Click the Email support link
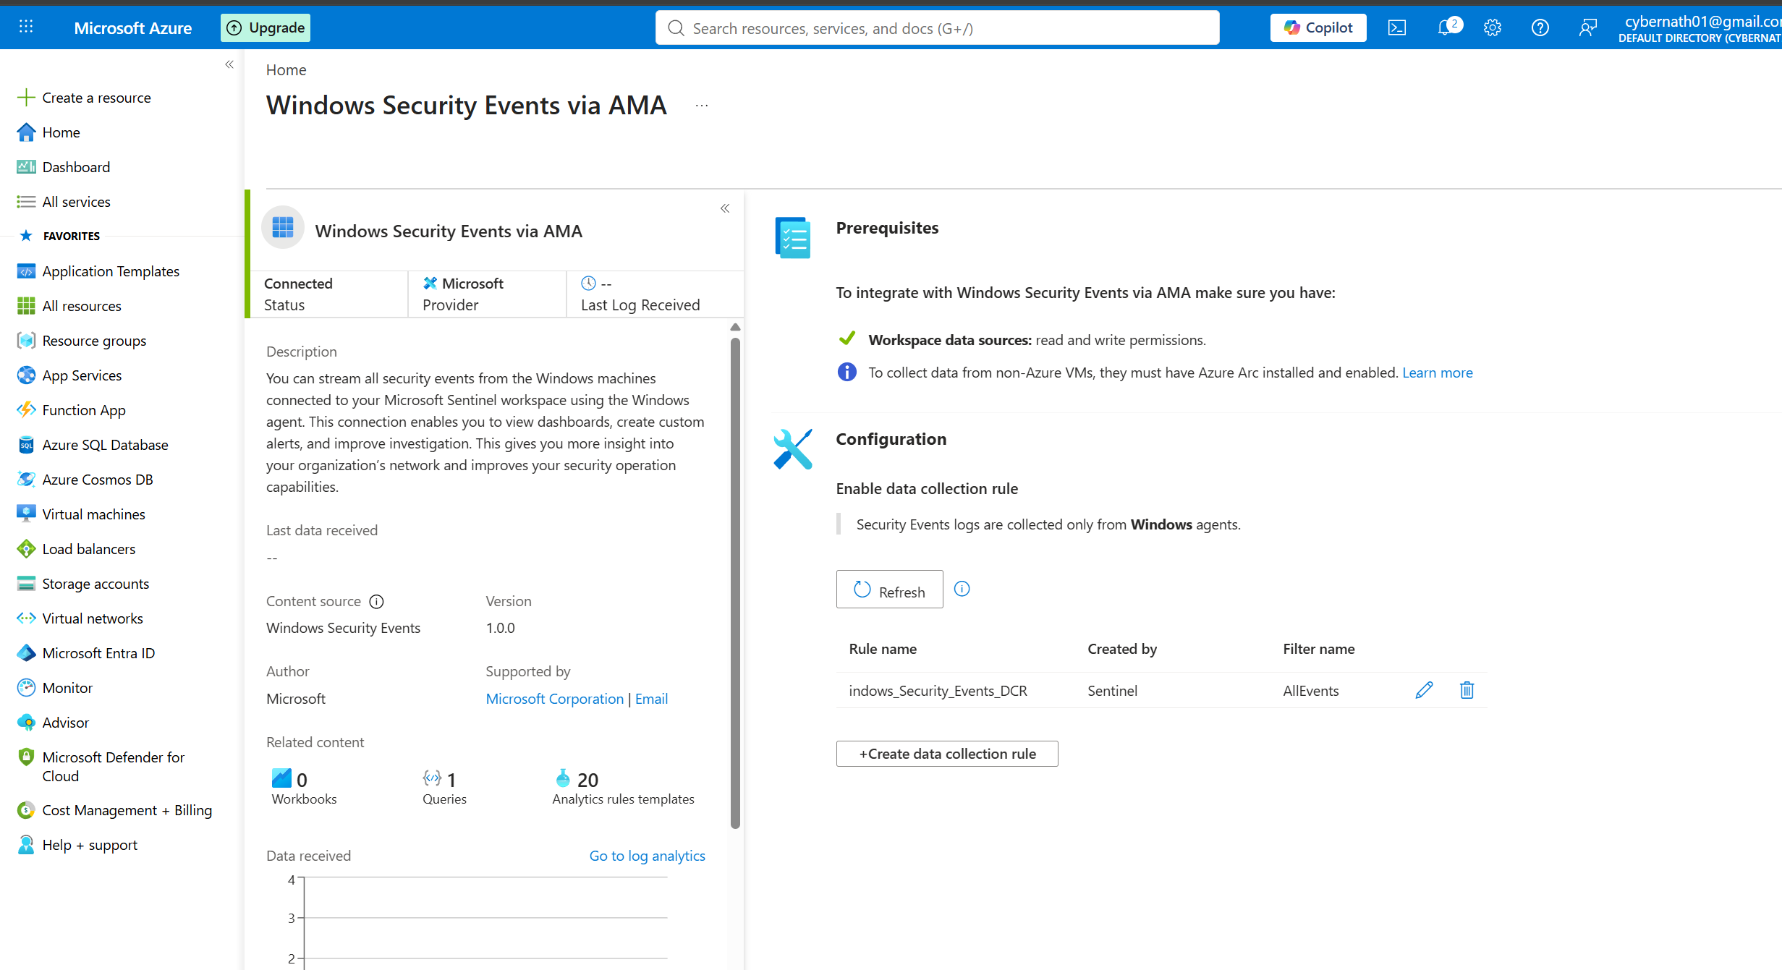Image resolution: width=1782 pixels, height=970 pixels. pos(651,698)
